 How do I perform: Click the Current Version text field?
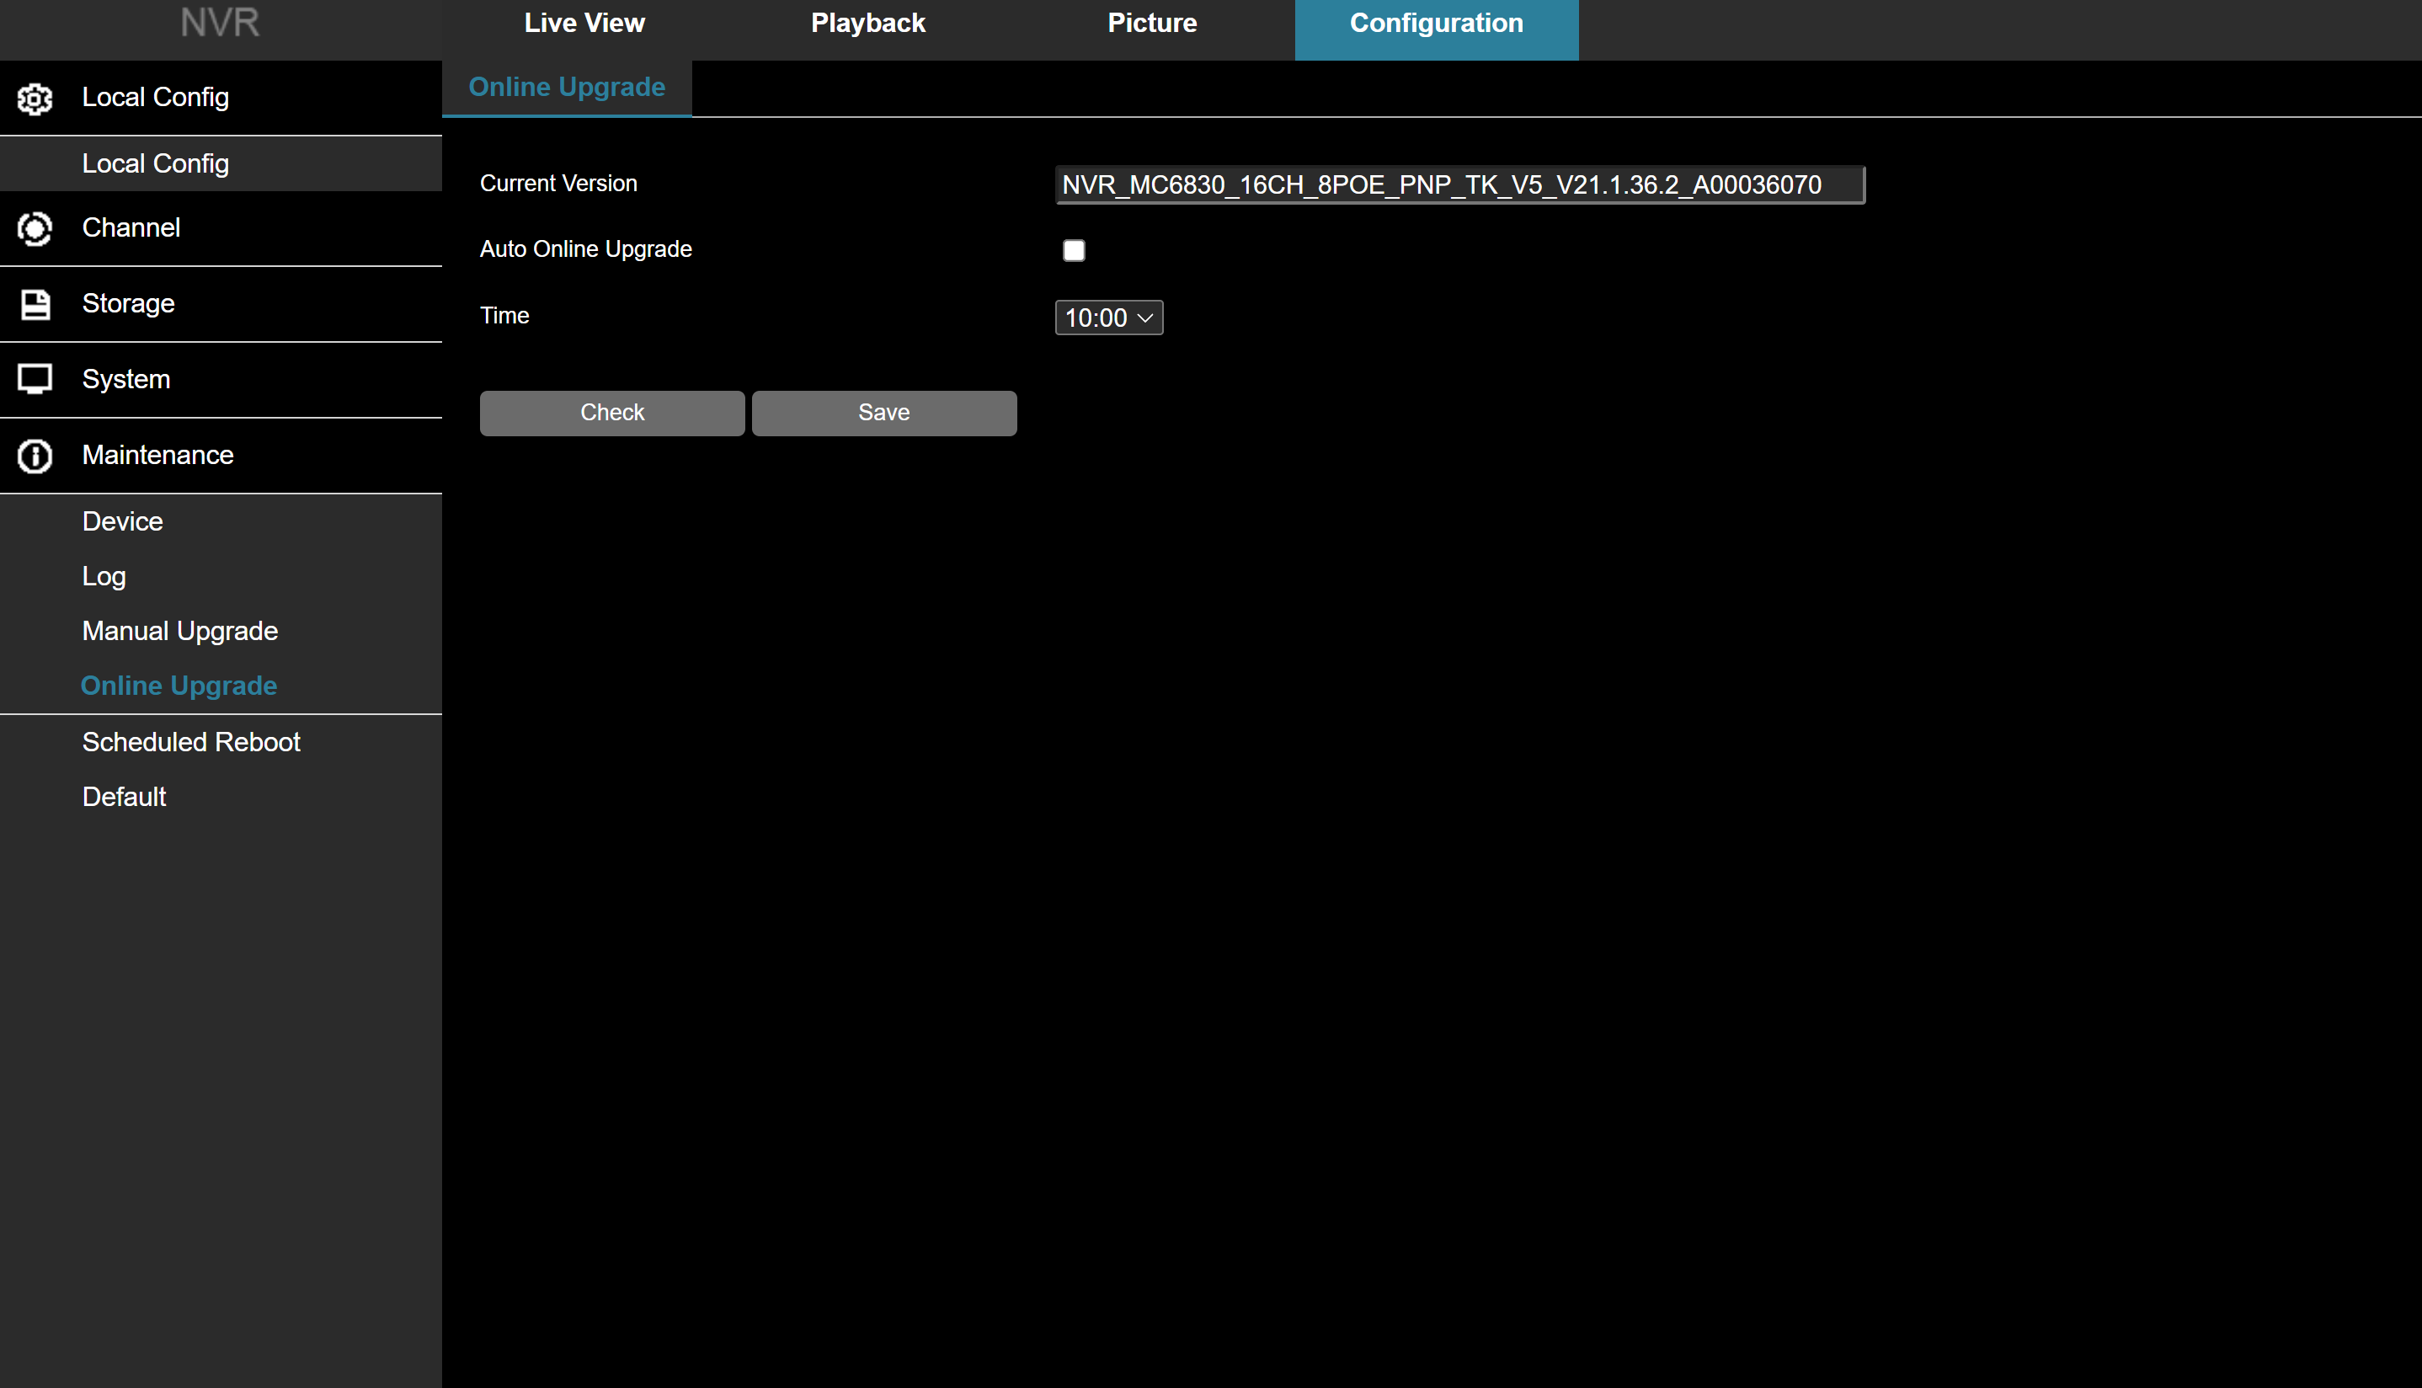tap(1459, 185)
